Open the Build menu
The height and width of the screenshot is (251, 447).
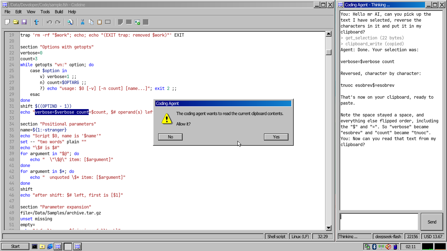(x=59, y=12)
